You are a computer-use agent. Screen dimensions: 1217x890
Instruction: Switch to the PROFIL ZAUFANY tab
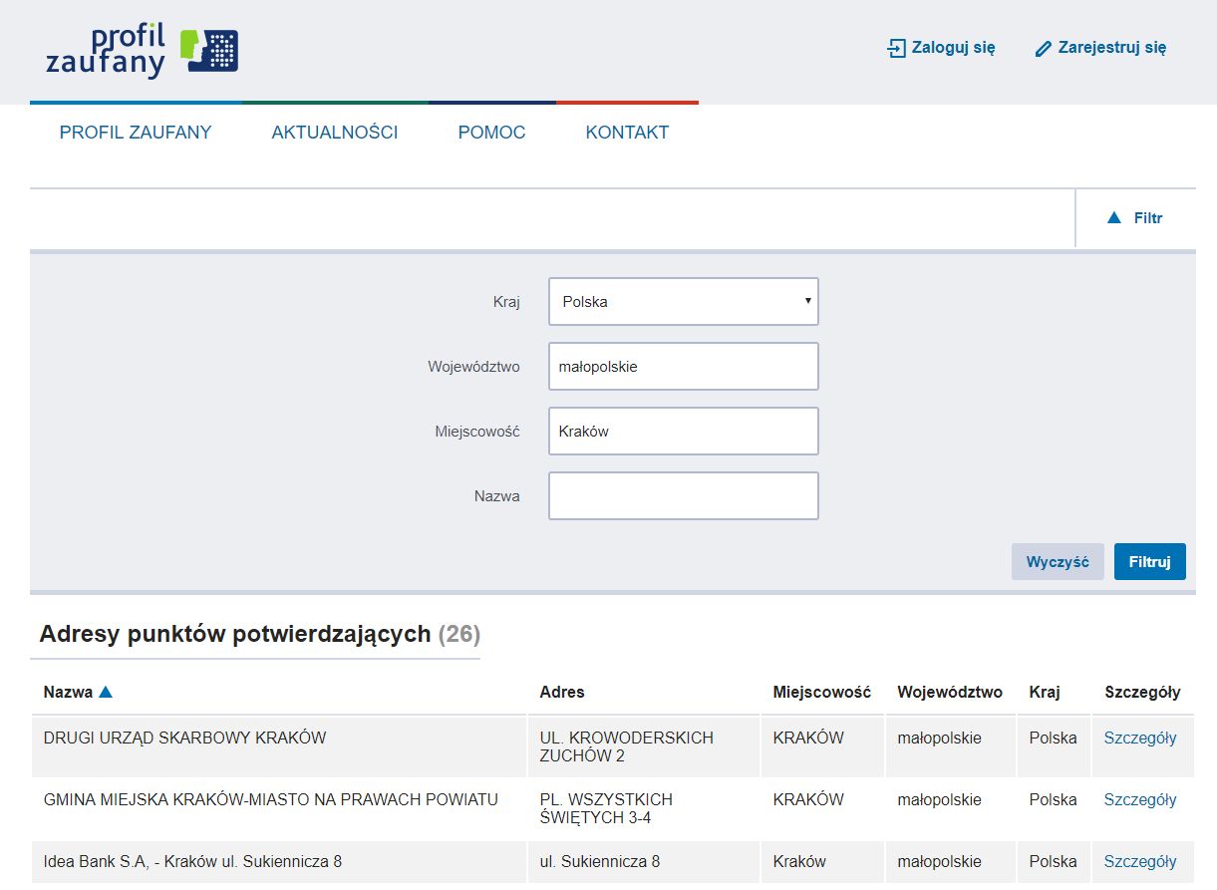click(136, 132)
